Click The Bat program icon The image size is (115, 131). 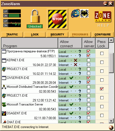tap(84, 13)
